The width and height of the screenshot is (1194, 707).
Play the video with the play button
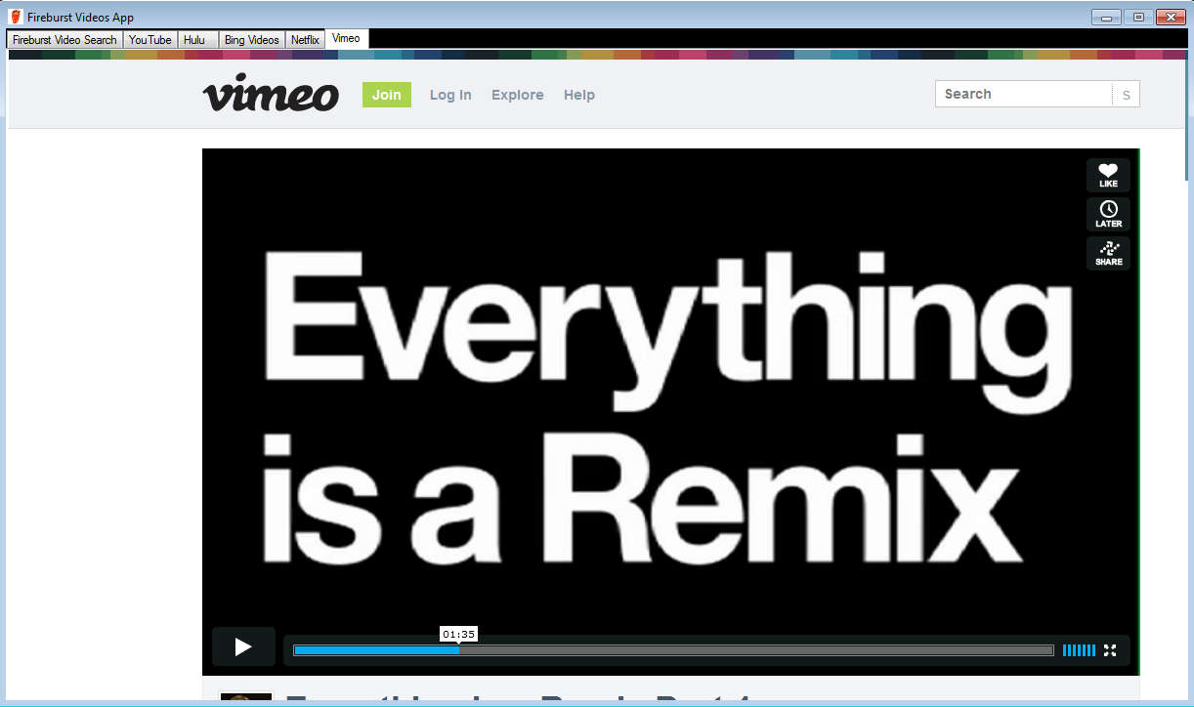click(243, 646)
